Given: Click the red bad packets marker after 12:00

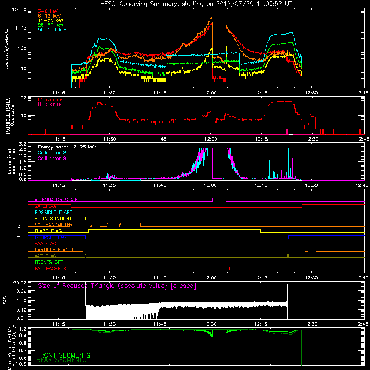Looking at the screenshot, I should (x=229, y=268).
